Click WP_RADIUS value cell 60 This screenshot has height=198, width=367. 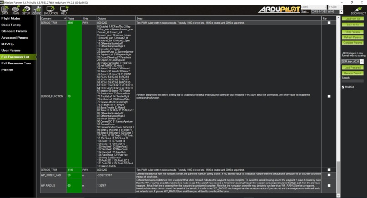pyautogui.click(x=74, y=186)
